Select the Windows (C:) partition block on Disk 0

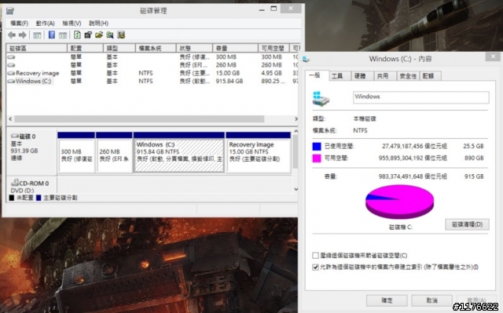pyautogui.click(x=179, y=152)
